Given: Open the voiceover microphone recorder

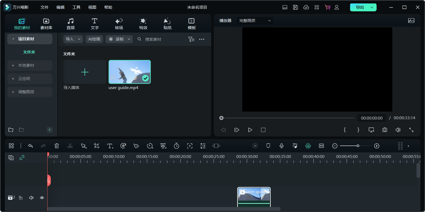Looking at the screenshot, I should tap(282, 146).
